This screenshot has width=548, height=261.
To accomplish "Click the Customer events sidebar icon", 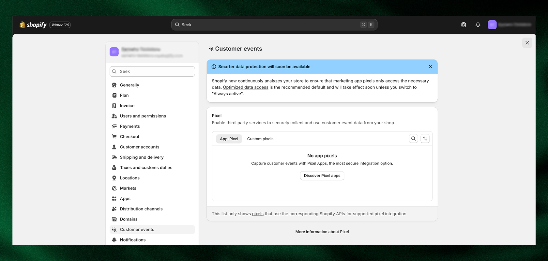I will 114,230.
